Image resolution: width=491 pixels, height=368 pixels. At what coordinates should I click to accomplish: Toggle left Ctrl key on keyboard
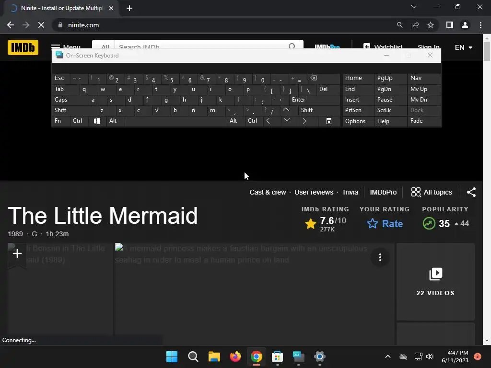(79, 121)
